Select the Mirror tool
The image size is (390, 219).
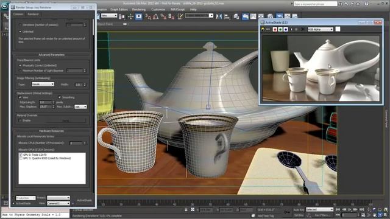tap(219, 16)
